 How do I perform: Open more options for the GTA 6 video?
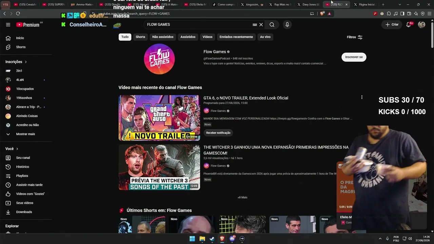tap(362, 97)
